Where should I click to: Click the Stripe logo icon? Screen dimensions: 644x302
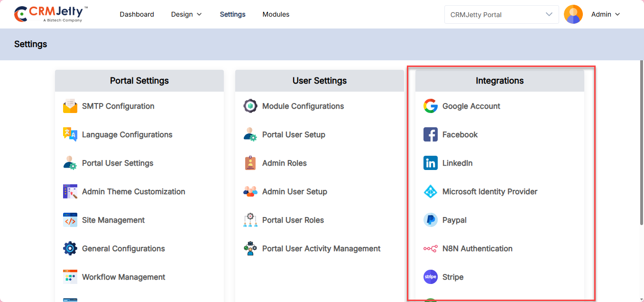pos(430,277)
